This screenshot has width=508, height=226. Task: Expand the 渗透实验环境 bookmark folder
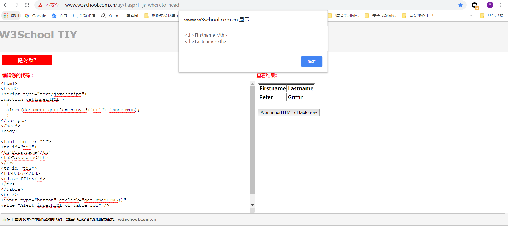[x=161, y=16]
